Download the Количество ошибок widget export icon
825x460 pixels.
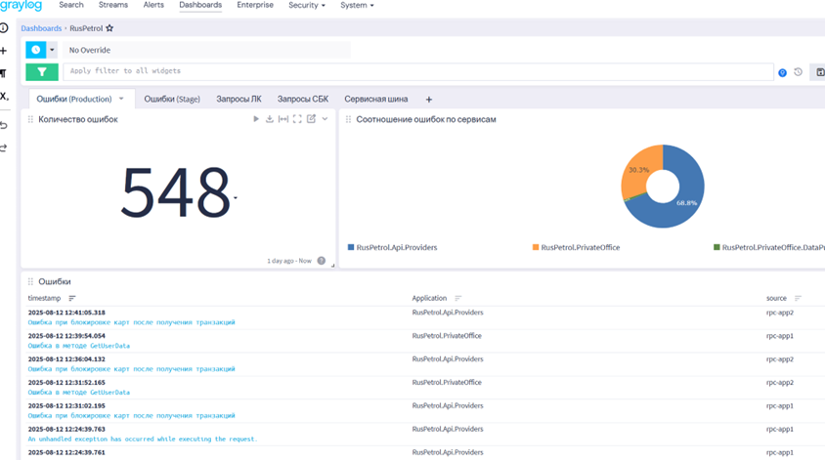270,119
